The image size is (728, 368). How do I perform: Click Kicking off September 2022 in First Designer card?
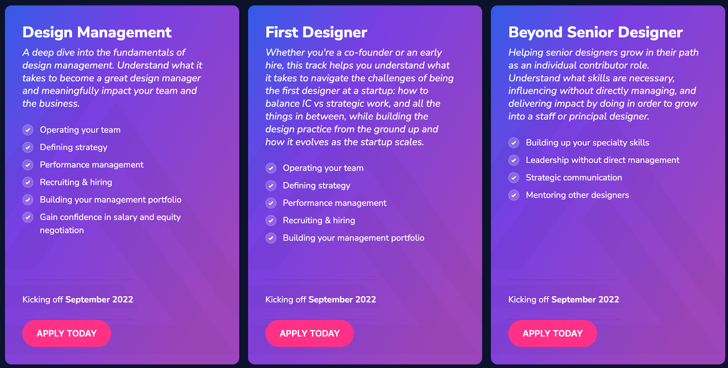tap(321, 299)
